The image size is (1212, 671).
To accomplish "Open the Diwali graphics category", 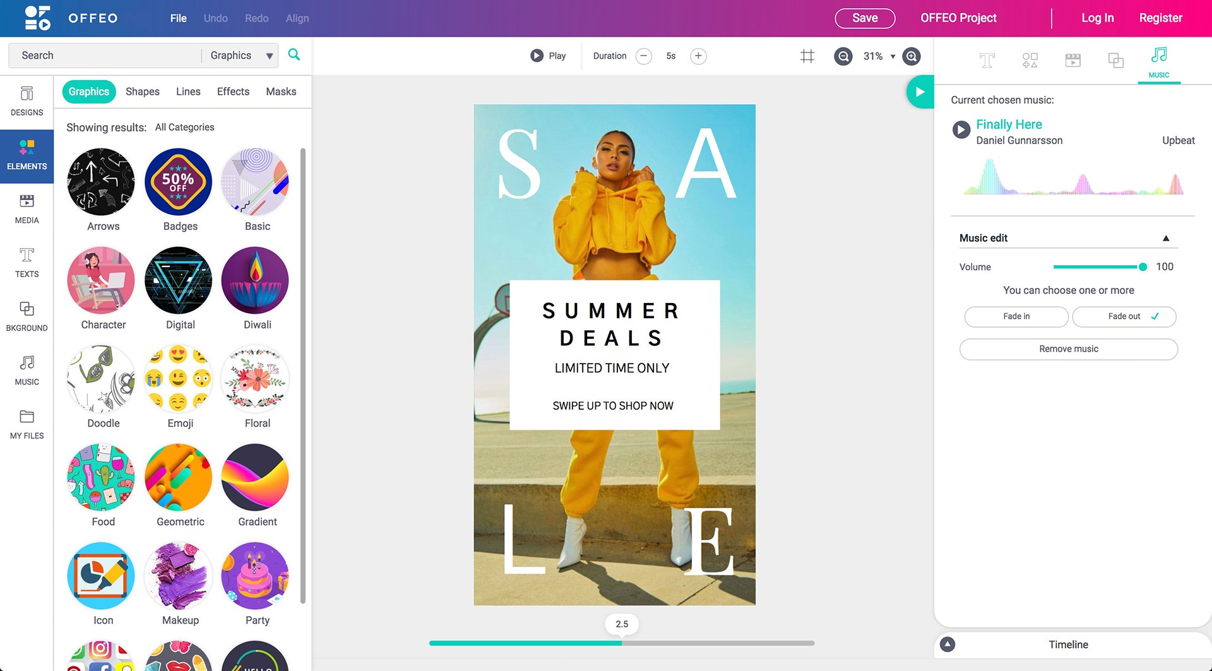I will (256, 288).
